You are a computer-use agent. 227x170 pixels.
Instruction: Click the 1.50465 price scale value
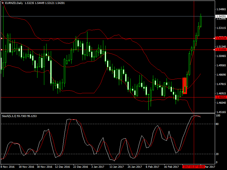(221, 56)
